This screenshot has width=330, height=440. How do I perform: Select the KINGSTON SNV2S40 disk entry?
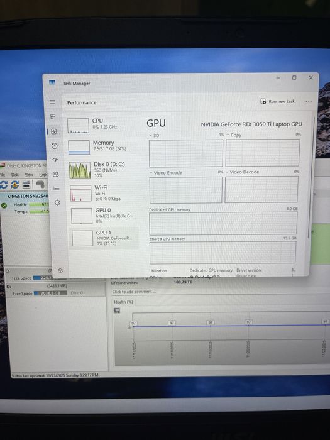click(x=28, y=196)
